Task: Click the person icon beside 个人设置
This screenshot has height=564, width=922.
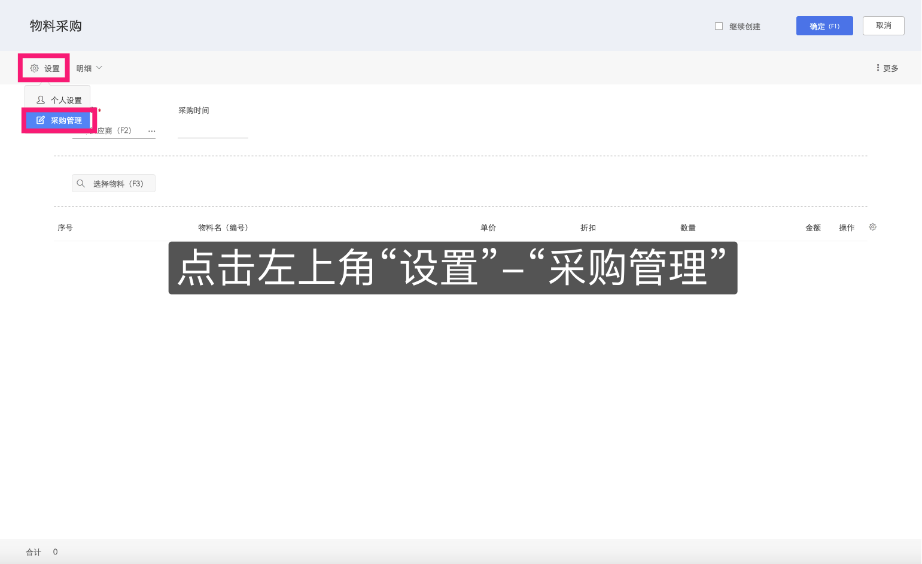Action: click(x=40, y=99)
